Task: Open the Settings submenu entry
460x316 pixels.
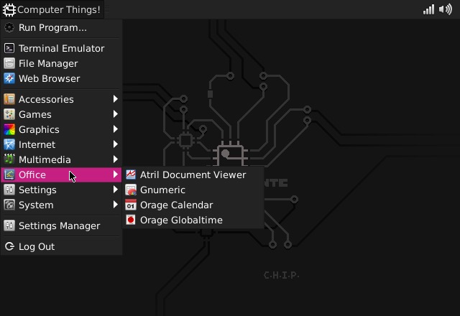Action: pos(37,190)
